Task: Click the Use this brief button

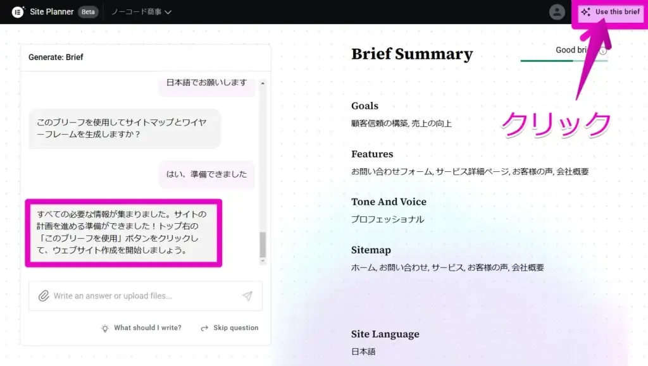Action: tap(611, 12)
